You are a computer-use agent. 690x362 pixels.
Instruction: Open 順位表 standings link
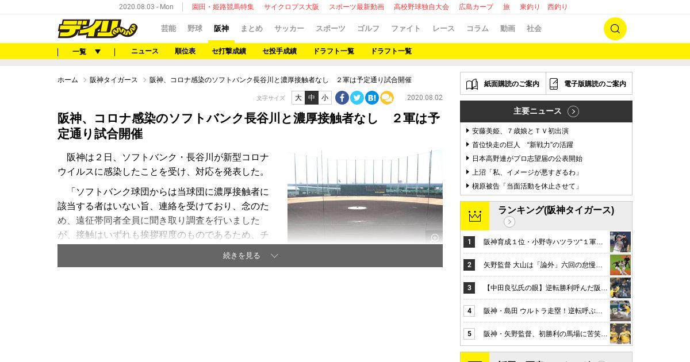(185, 51)
